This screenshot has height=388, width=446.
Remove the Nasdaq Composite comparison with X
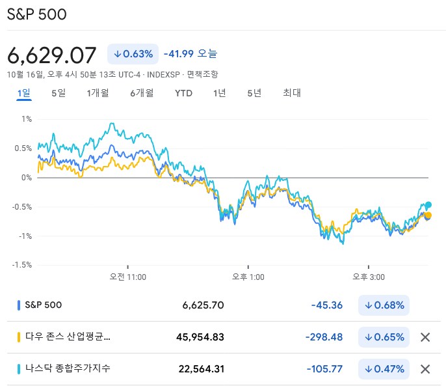(425, 369)
